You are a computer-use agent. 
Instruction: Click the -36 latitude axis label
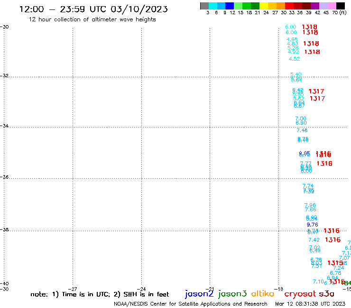pos(4,177)
